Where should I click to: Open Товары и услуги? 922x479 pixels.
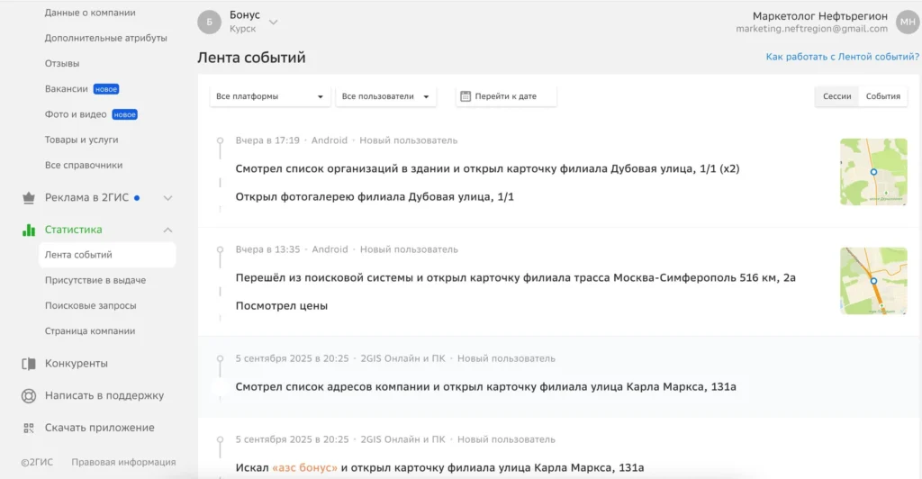[x=81, y=140]
